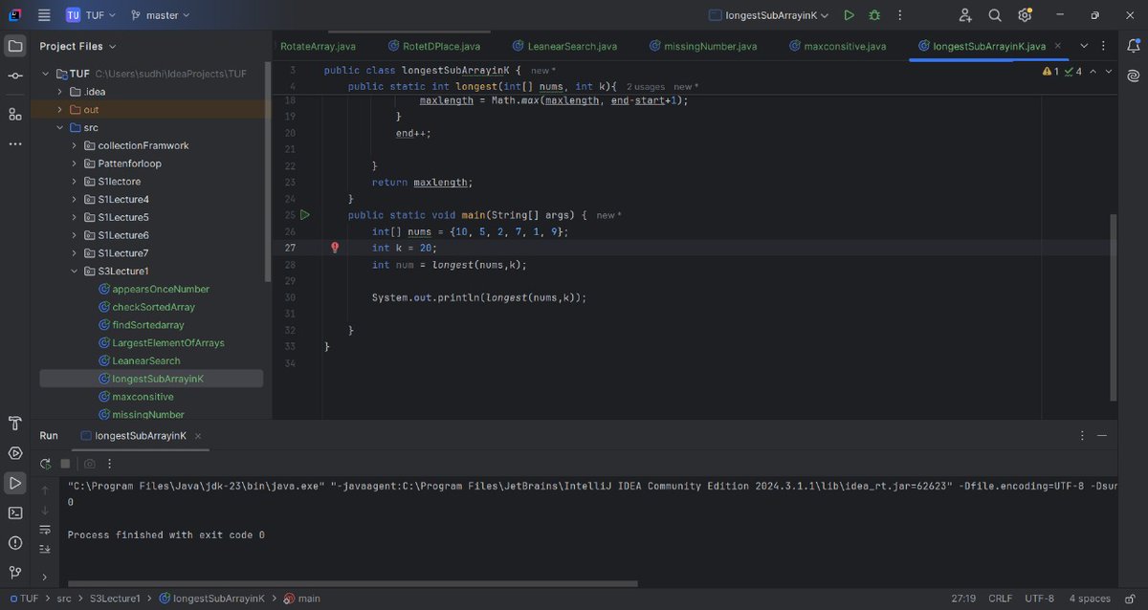Run longestSubArrayinK with the green play button
The height and width of the screenshot is (610, 1148).
coord(849,15)
